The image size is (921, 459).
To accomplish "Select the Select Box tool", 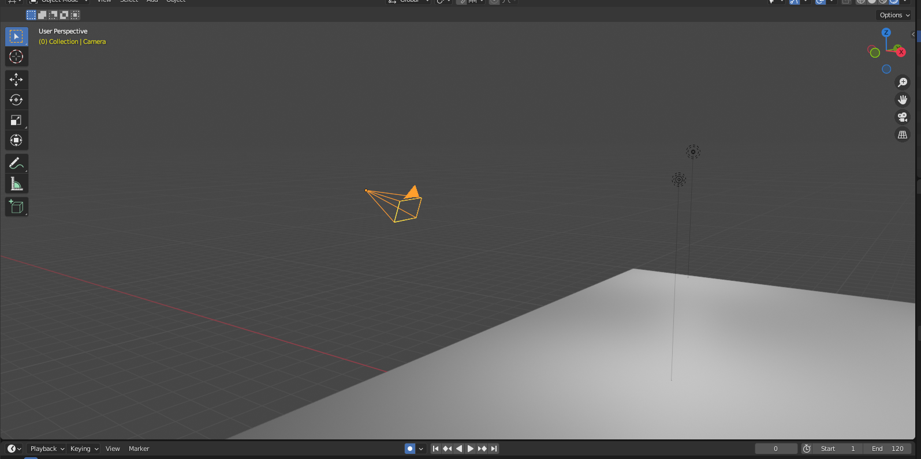I will 16,36.
